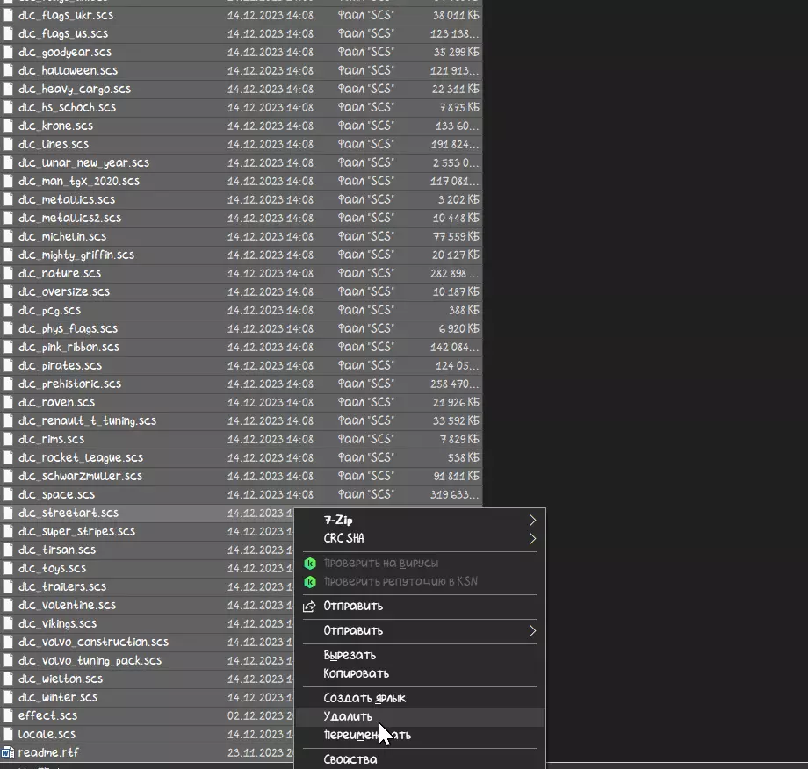Screen dimensions: 808x769
Task: Click the Kaspersky icon beside Проверить репутацию в KSN
Action: tap(310, 581)
